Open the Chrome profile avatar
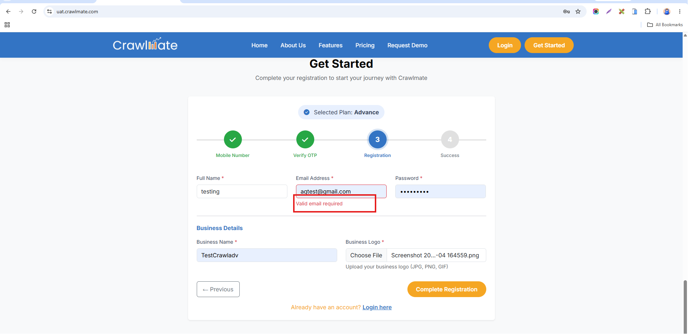 coord(667,11)
